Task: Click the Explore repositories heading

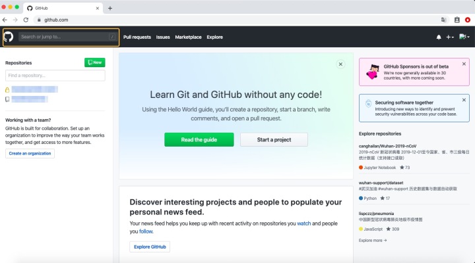Action: click(380, 133)
